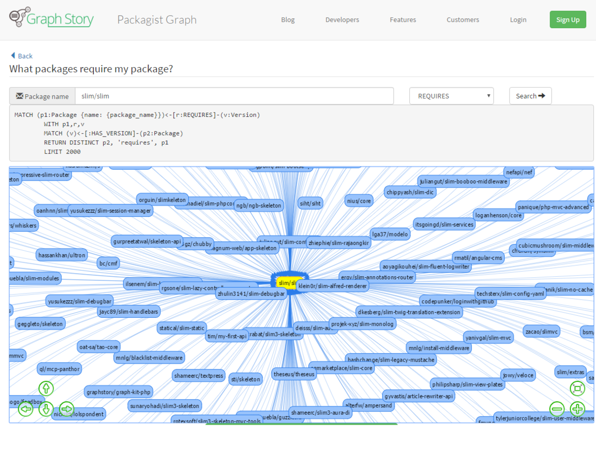Image resolution: width=596 pixels, height=469 pixels.
Task: Select the sti/skeleton node
Action: pyautogui.click(x=246, y=379)
